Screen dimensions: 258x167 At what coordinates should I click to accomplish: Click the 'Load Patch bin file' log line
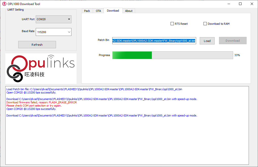(94, 89)
